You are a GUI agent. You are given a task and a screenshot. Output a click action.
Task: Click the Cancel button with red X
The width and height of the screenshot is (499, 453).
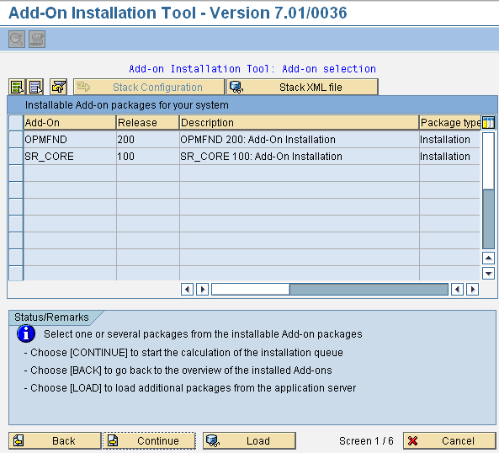pyautogui.click(x=449, y=440)
